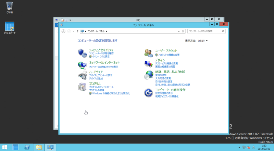Screen dimensions: 274x151
Task: Click the デザイン heading link
Action: pyautogui.click(x=160, y=60)
